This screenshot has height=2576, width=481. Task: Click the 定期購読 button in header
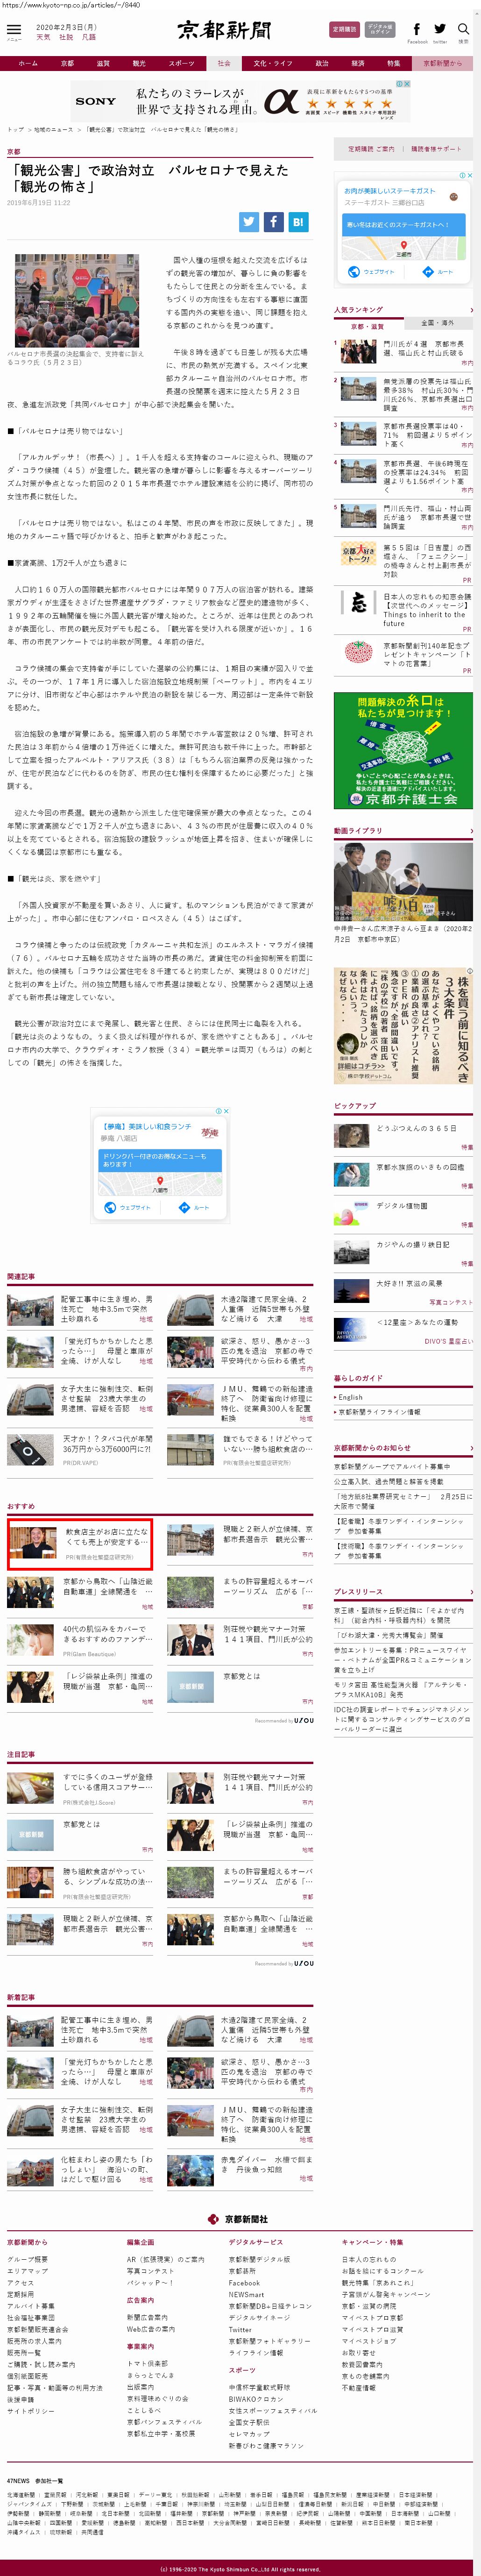point(344,30)
